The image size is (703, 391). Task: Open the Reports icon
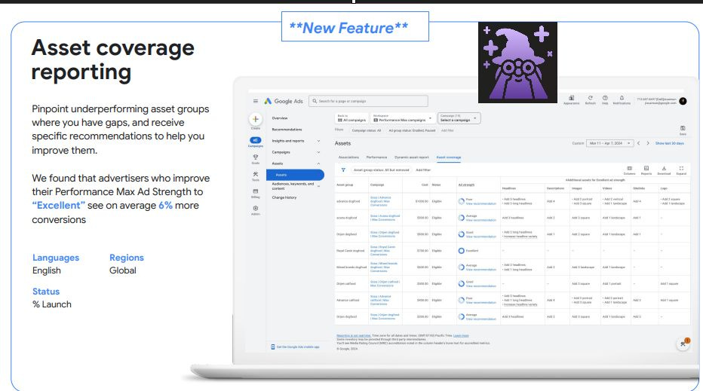[x=646, y=170]
